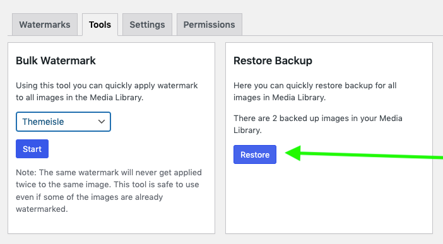Viewport: 443px width, 244px height.
Task: Open the Settings tab
Action: 147,25
